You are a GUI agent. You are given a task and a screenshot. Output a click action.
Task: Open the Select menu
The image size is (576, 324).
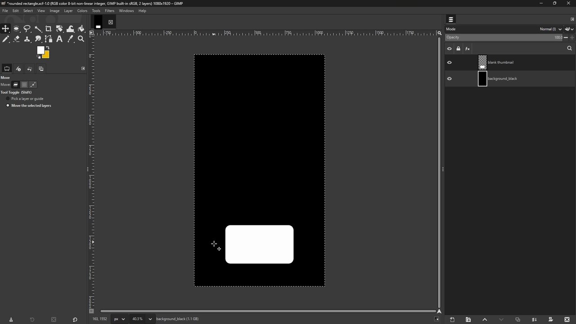coord(28,11)
